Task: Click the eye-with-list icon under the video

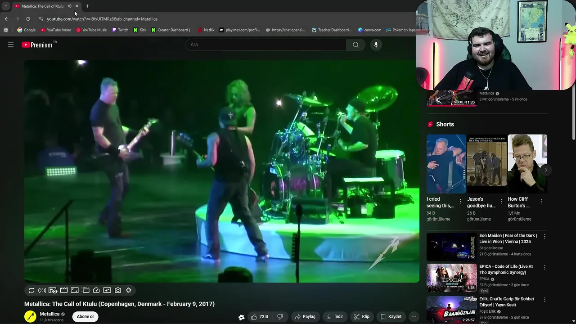Action: coord(53,290)
